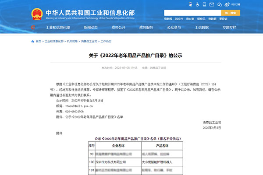Open the 工业和信息化部 nav menu

(x=58, y=28)
